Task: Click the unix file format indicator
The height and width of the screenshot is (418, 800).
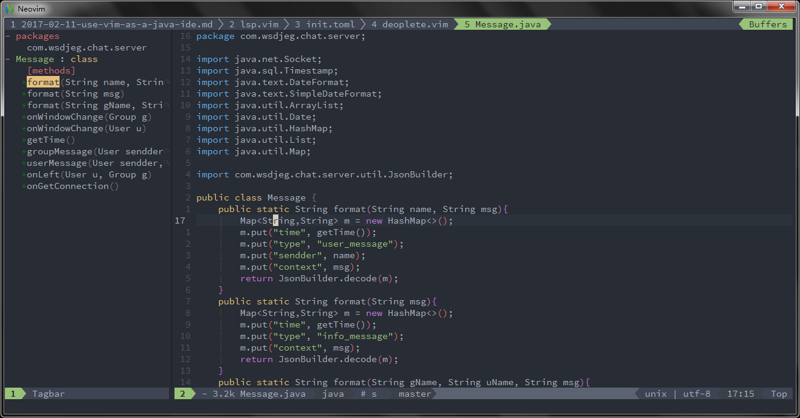Action: coord(656,394)
